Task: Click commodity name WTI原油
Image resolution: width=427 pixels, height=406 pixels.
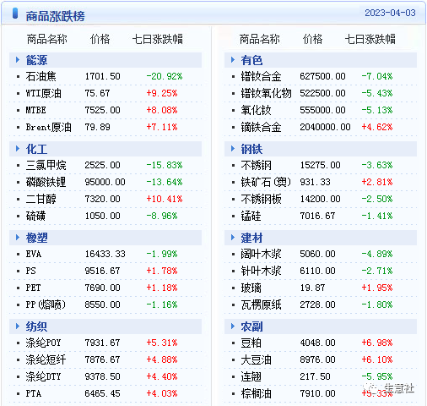Action: tap(43, 93)
